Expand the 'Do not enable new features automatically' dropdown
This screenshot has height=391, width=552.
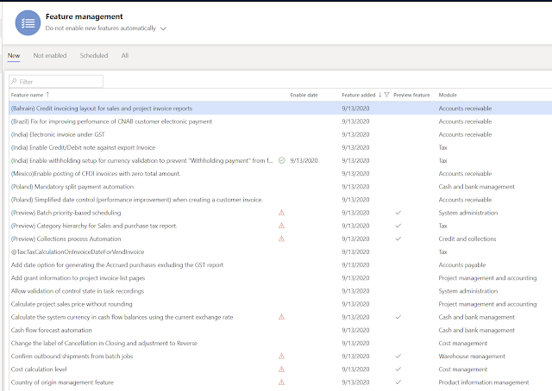[163, 28]
